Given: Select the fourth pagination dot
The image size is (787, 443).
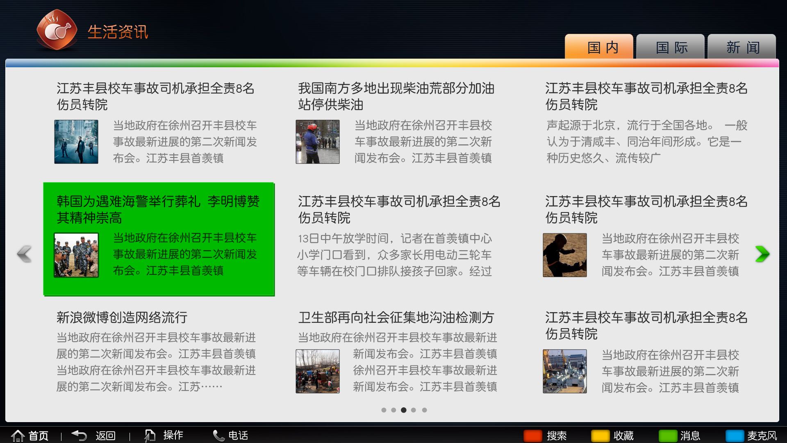Looking at the screenshot, I should click(414, 410).
